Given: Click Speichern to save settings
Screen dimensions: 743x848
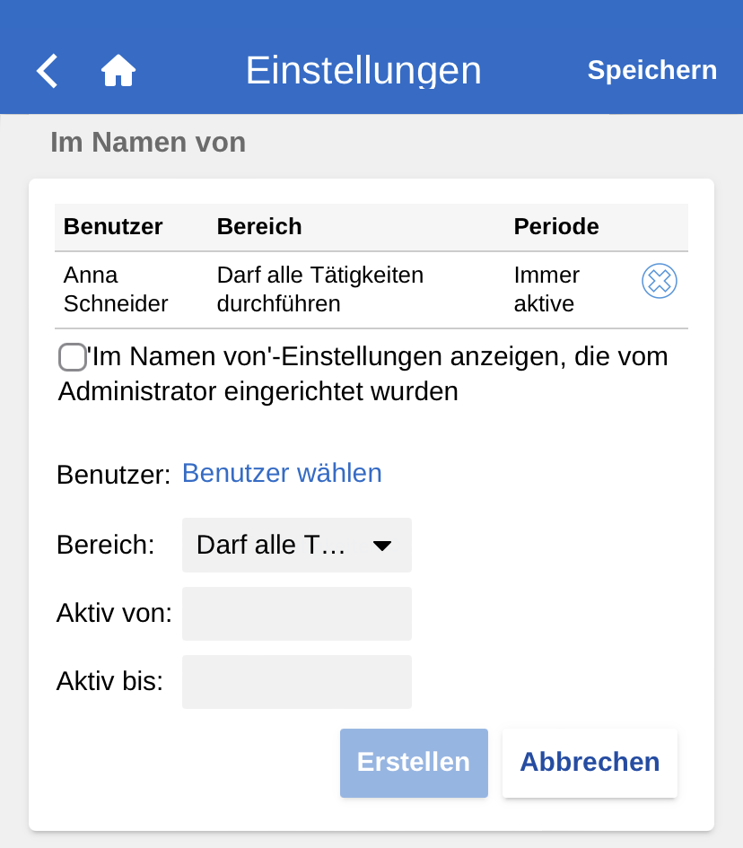Looking at the screenshot, I should point(651,70).
